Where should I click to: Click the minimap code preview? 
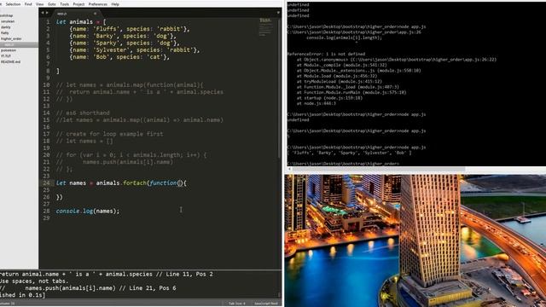265,27
